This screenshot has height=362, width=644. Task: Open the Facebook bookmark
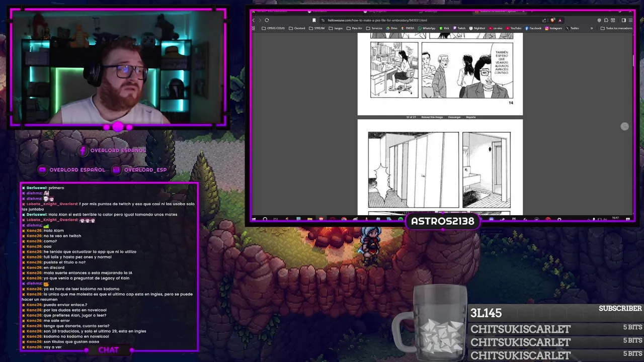pyautogui.click(x=533, y=28)
